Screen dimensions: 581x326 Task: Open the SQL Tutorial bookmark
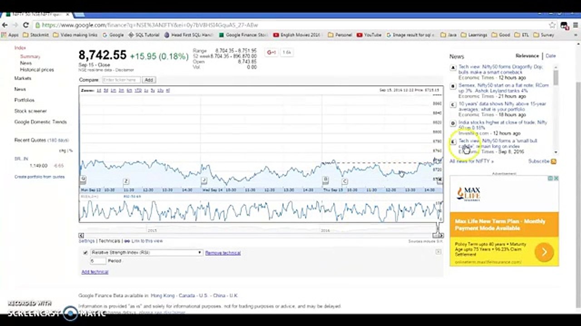click(x=144, y=35)
